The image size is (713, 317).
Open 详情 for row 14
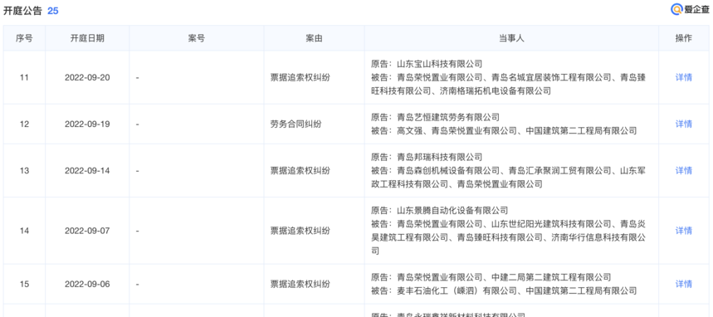(x=683, y=231)
